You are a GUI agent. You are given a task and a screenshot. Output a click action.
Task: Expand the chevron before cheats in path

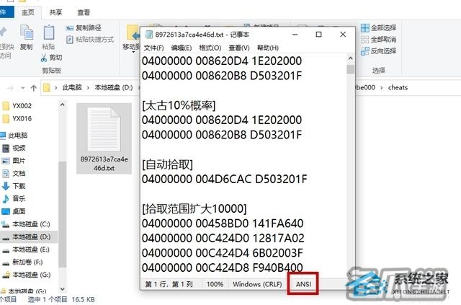381,88
